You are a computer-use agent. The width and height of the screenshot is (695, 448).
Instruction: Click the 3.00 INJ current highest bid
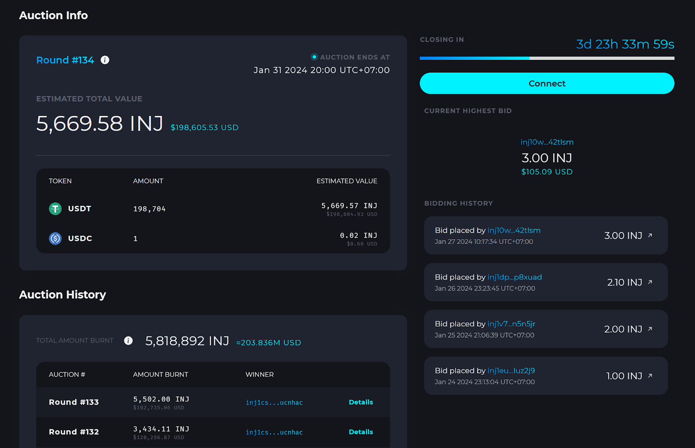click(547, 158)
